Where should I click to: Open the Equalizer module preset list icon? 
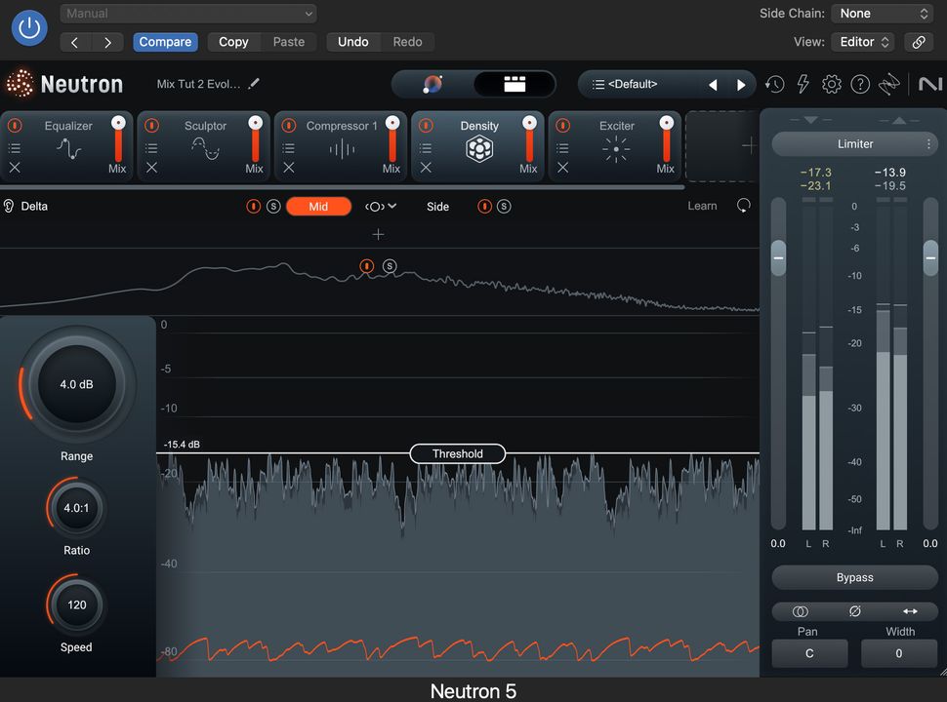[x=15, y=148]
